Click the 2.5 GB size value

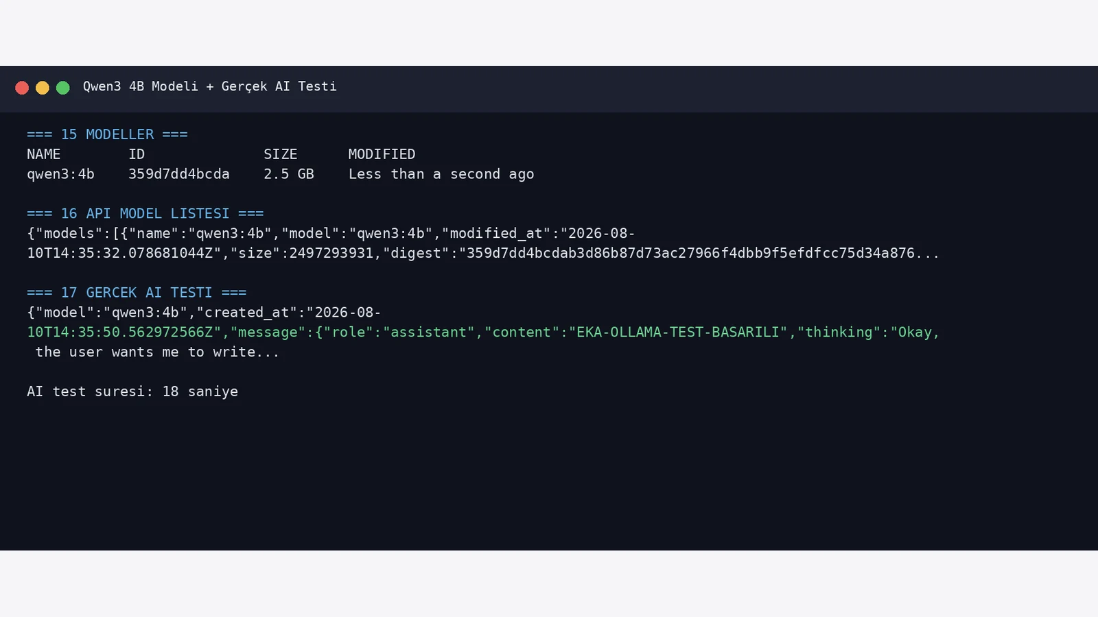pyautogui.click(x=289, y=174)
